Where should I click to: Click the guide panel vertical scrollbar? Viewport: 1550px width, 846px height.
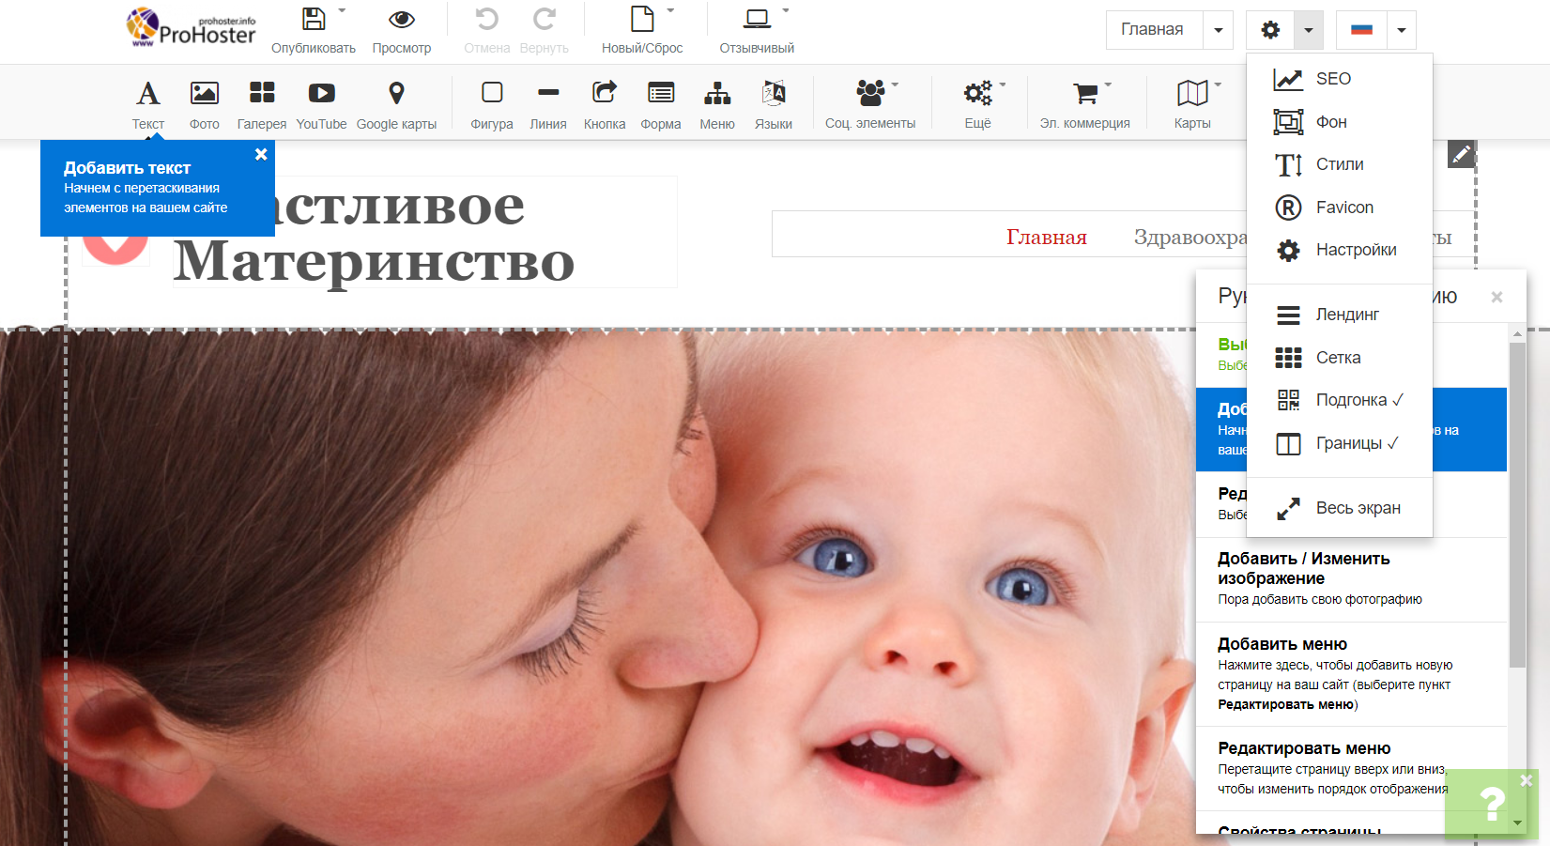tap(1517, 505)
